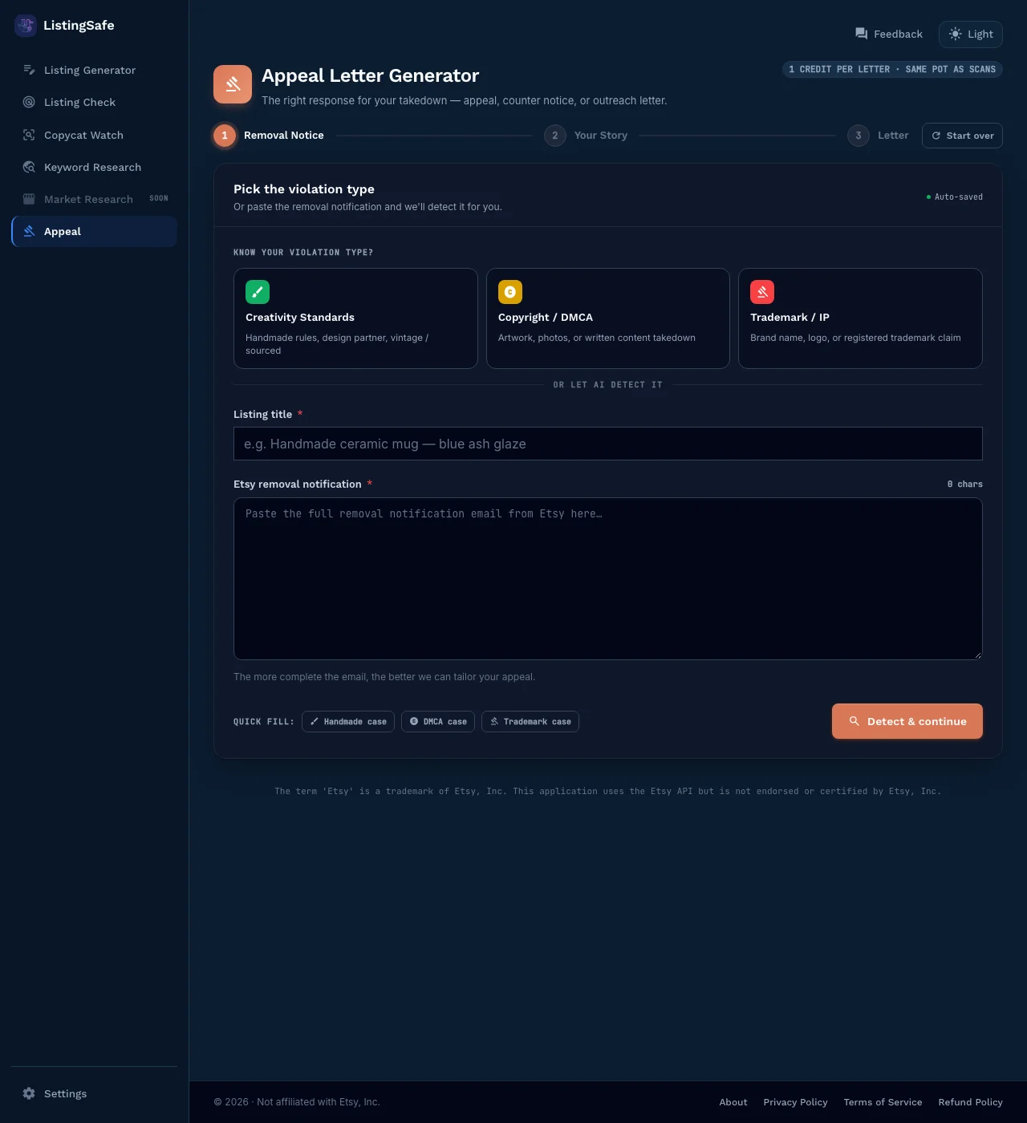The image size is (1027, 1123).
Task: Click the ListingSafe logo icon
Action: coord(26,26)
